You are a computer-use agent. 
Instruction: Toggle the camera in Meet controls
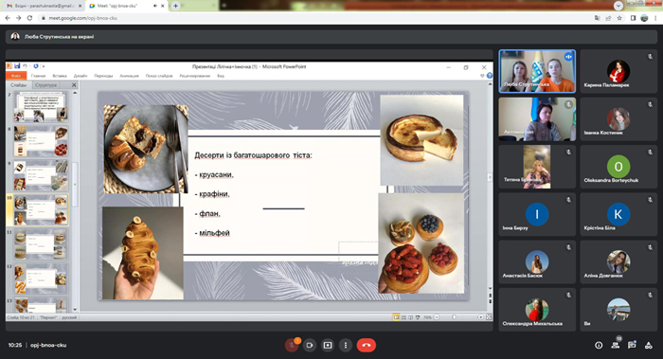tap(309, 345)
